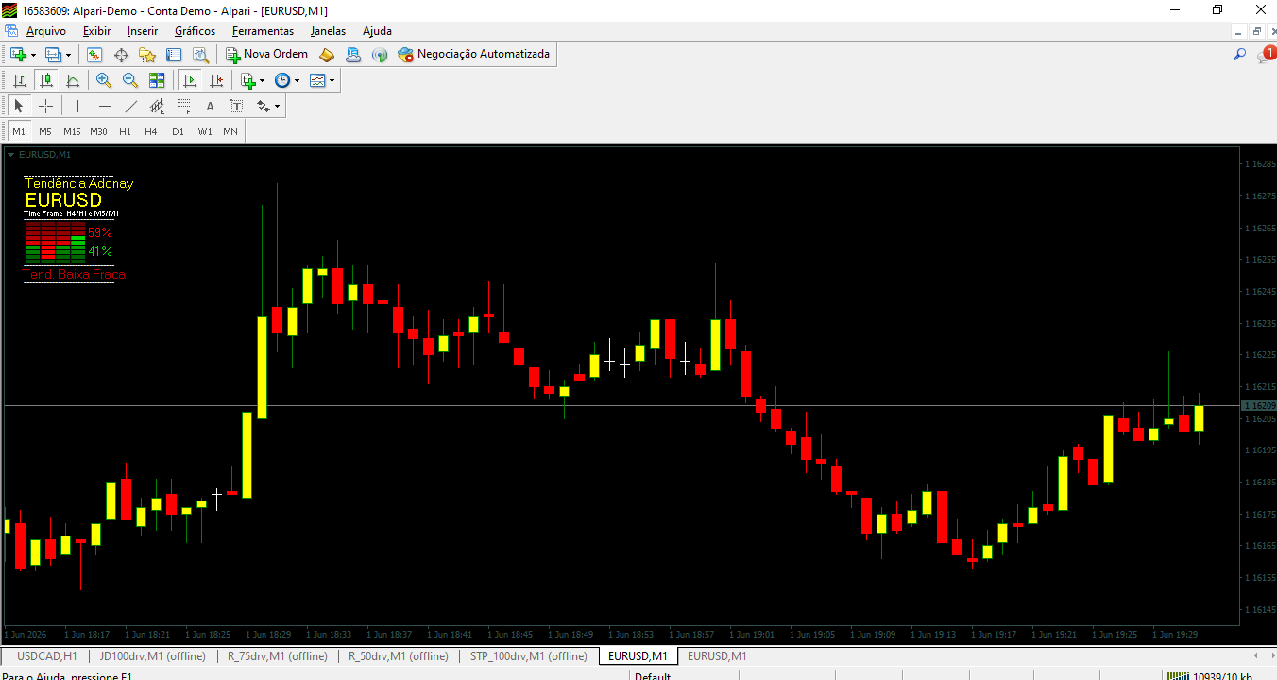Tile chart windows icon
The height and width of the screenshot is (680, 1277).
coord(157,80)
